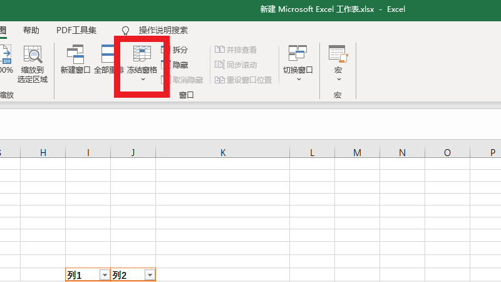Select column H header

pyautogui.click(x=43, y=152)
